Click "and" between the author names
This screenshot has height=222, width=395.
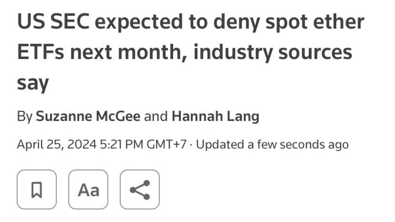(x=156, y=116)
